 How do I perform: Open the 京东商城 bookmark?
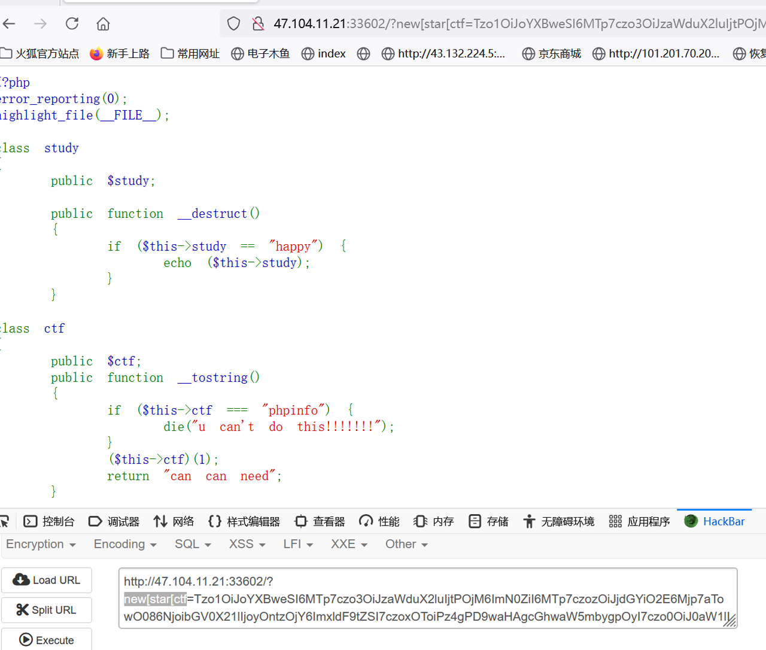[551, 54]
